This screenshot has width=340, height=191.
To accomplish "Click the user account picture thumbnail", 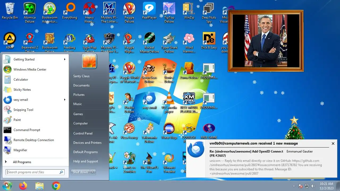I will pyautogui.click(x=89, y=61).
